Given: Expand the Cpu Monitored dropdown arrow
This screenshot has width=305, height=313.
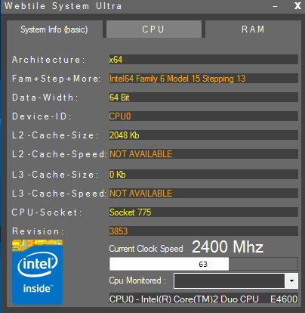Looking at the screenshot, I should pyautogui.click(x=291, y=280).
